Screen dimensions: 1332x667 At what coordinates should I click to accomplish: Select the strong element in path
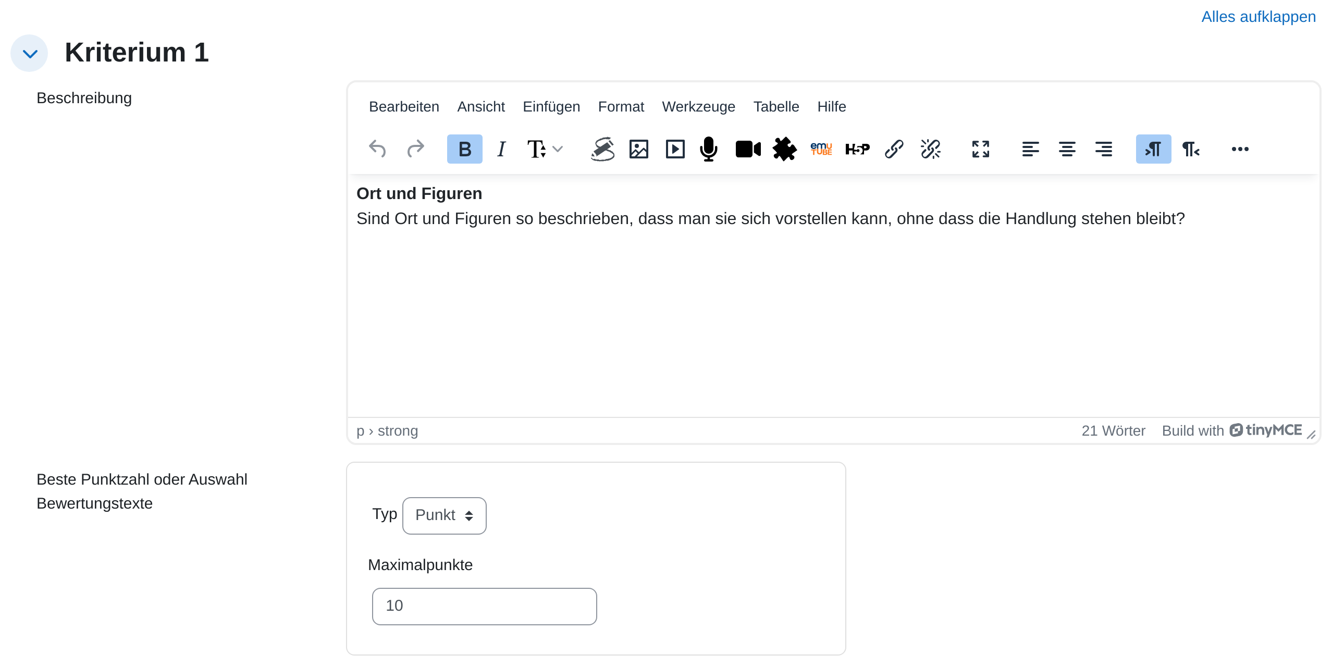(x=398, y=430)
